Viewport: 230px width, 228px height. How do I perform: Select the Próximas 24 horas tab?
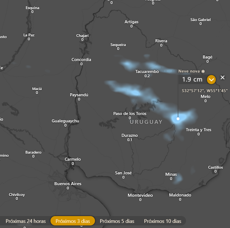[26, 221]
